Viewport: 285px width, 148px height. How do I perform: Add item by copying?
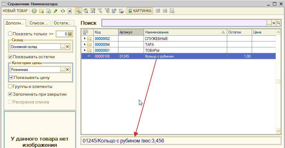(48, 11)
